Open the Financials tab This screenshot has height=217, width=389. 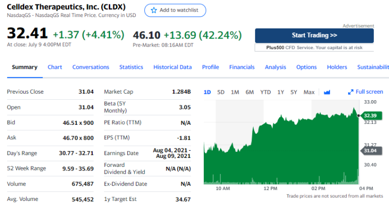tap(242, 67)
